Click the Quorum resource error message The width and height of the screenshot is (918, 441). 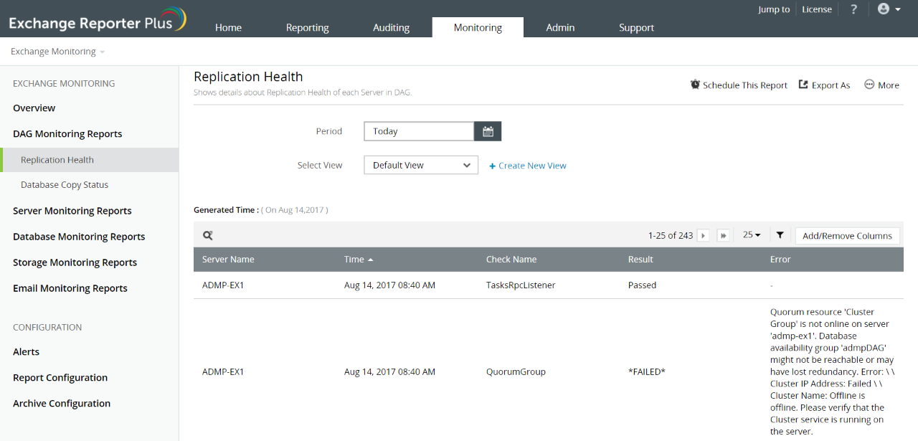point(832,372)
